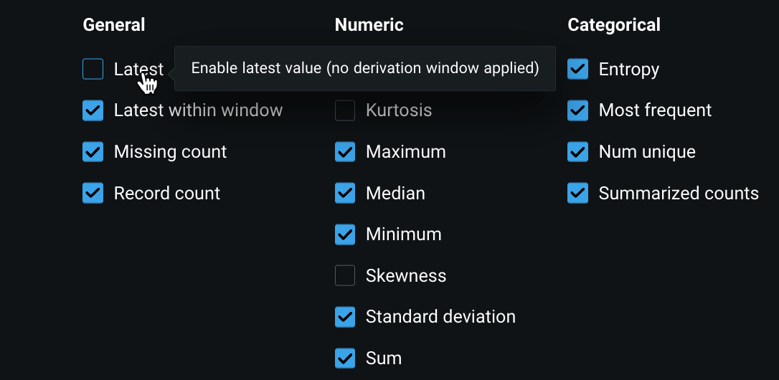Image resolution: width=779 pixels, height=380 pixels.
Task: Uncheck Maximum numeric feature
Action: [345, 152]
